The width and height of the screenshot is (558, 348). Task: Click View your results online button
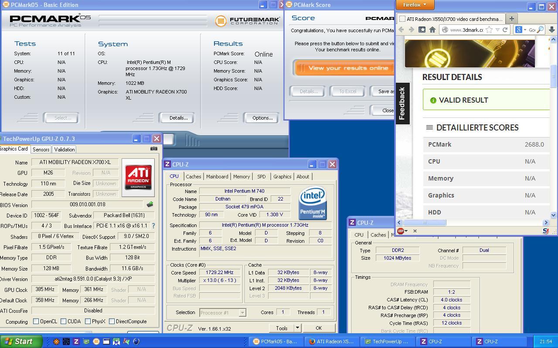[344, 68]
